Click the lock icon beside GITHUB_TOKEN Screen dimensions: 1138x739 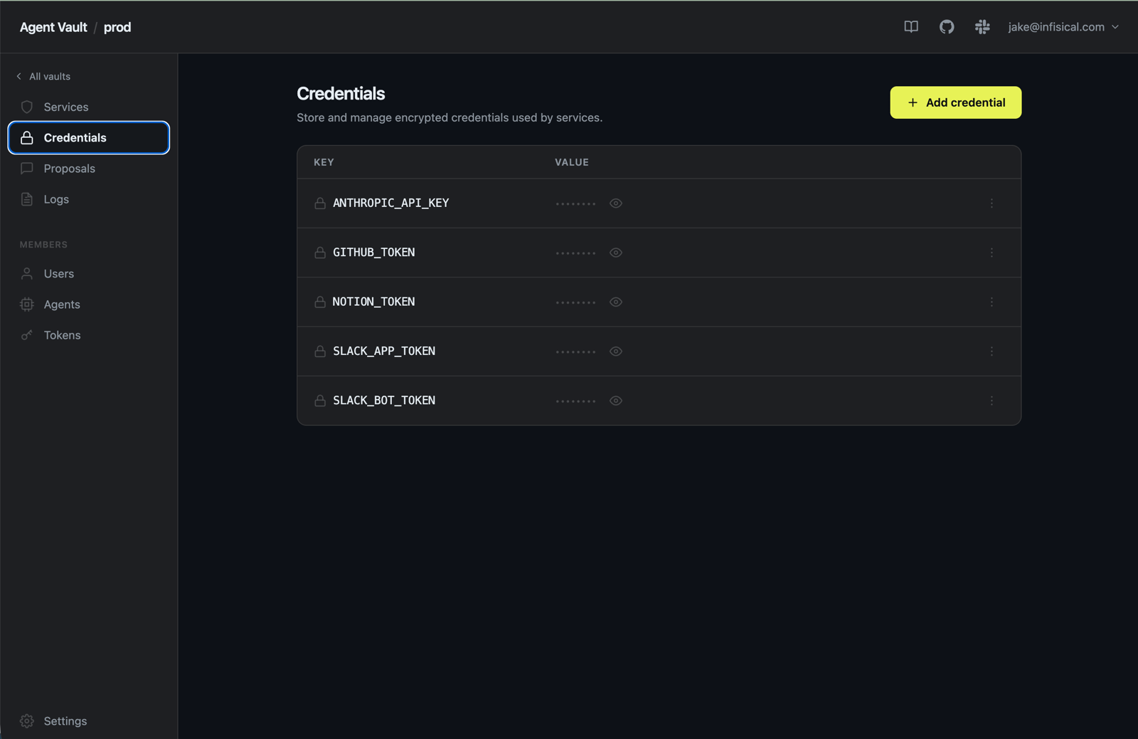(320, 252)
